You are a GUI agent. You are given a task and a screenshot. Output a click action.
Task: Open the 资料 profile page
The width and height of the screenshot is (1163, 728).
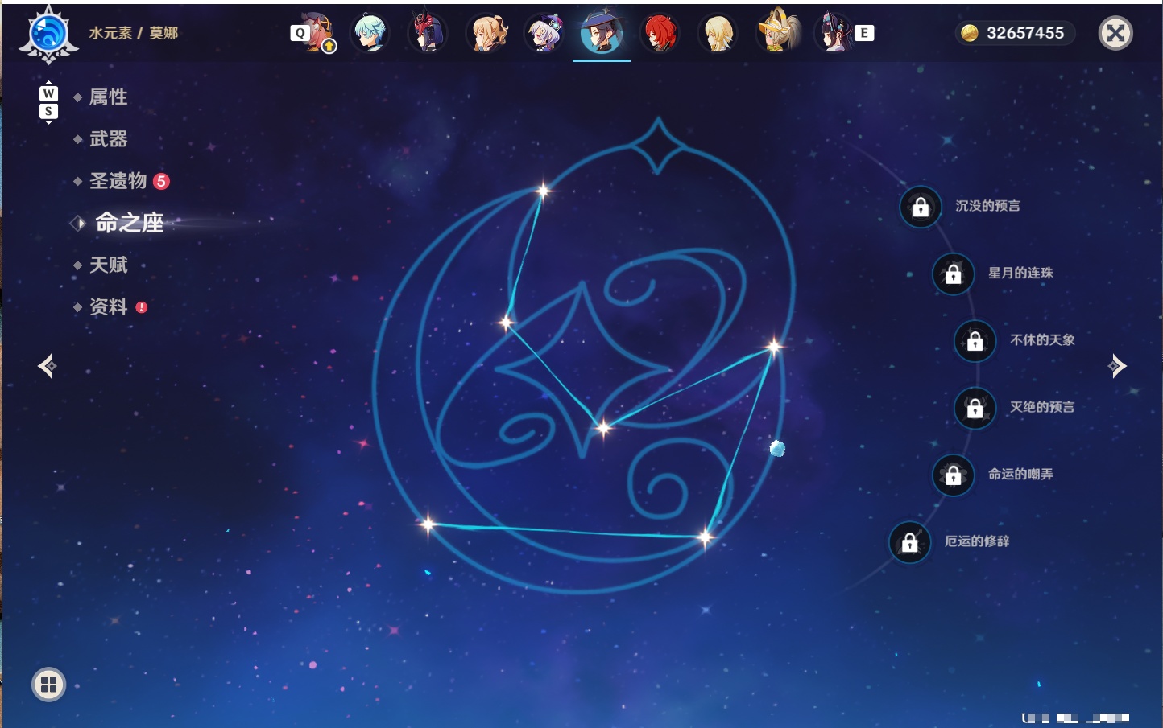pyautogui.click(x=108, y=306)
